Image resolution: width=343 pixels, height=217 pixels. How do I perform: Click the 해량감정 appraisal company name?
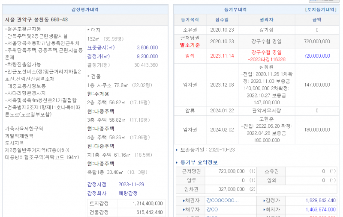[129, 193]
